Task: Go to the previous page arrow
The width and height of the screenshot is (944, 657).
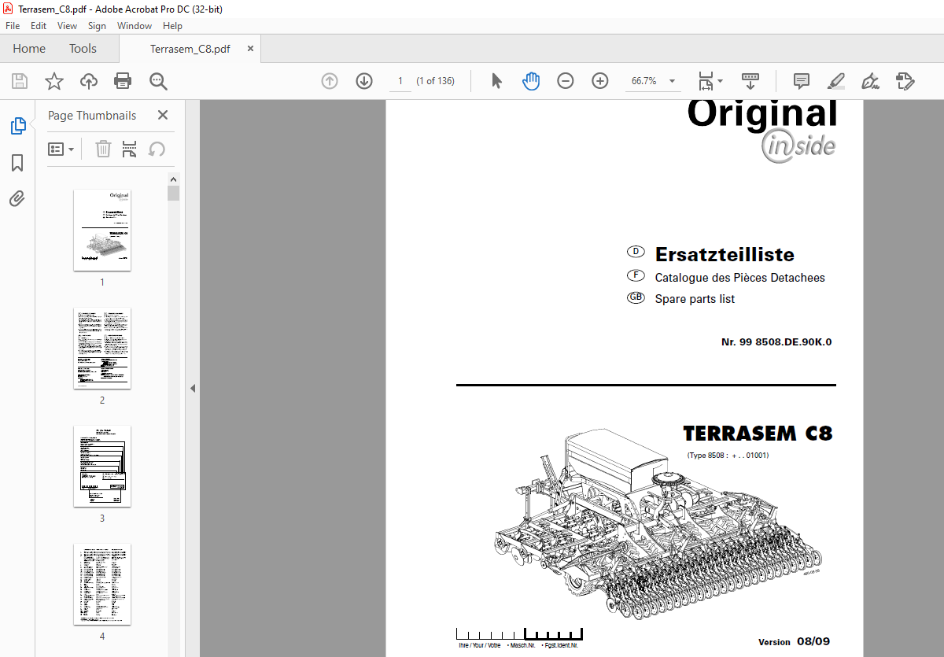Action: coord(330,81)
